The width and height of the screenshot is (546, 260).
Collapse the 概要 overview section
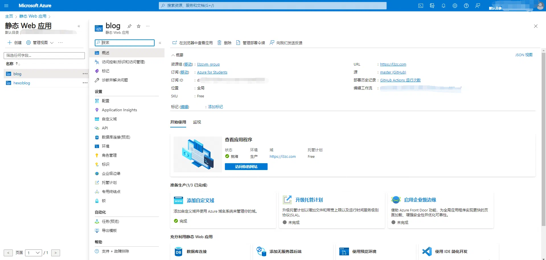(x=173, y=55)
